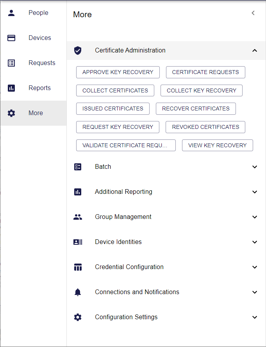
Task: Click the Requests list icon
Action: [11, 63]
